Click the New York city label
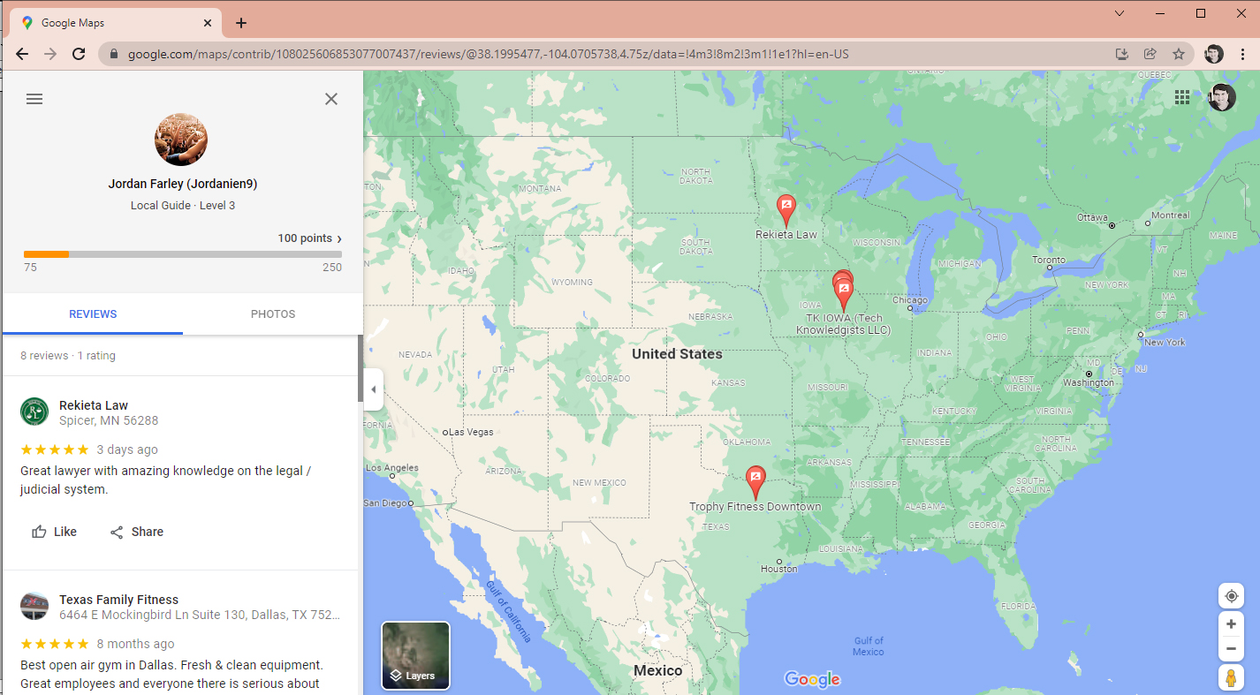Viewport: 1260px width, 695px height. (x=1165, y=343)
